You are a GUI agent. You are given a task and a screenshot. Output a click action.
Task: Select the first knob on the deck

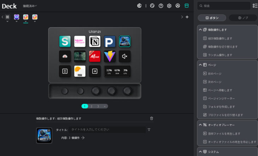(64, 91)
